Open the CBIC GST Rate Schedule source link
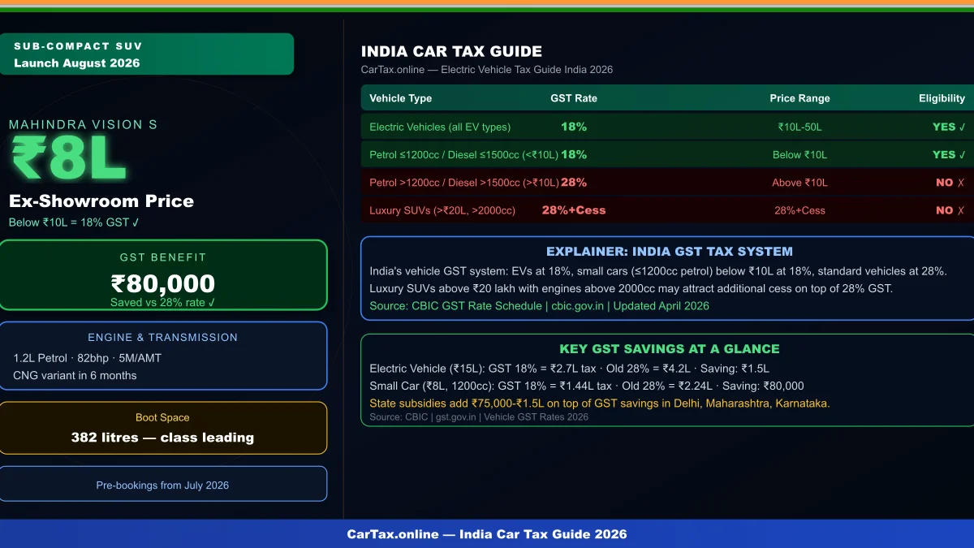The width and height of the screenshot is (974, 548). click(539, 306)
